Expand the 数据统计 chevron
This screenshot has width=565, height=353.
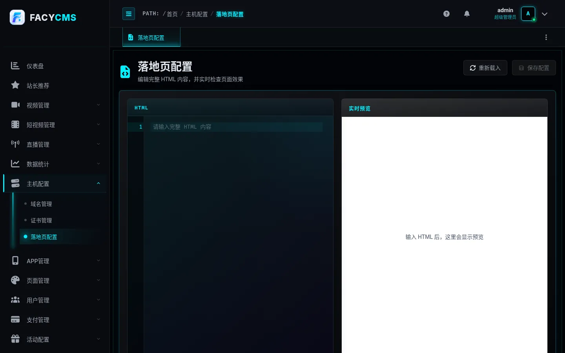[x=98, y=164]
